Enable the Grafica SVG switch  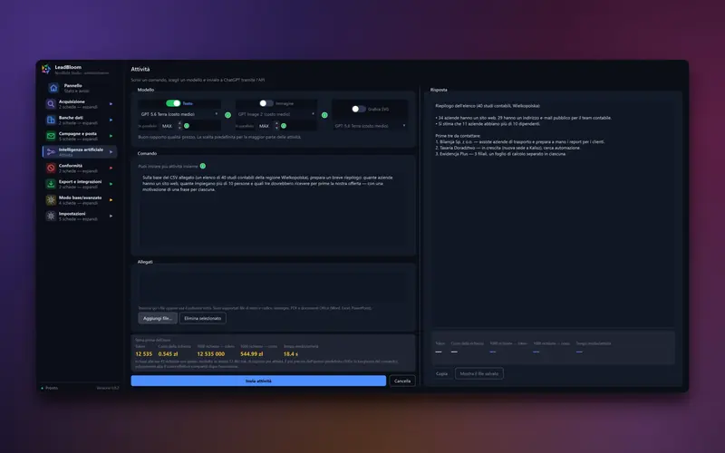(x=358, y=109)
